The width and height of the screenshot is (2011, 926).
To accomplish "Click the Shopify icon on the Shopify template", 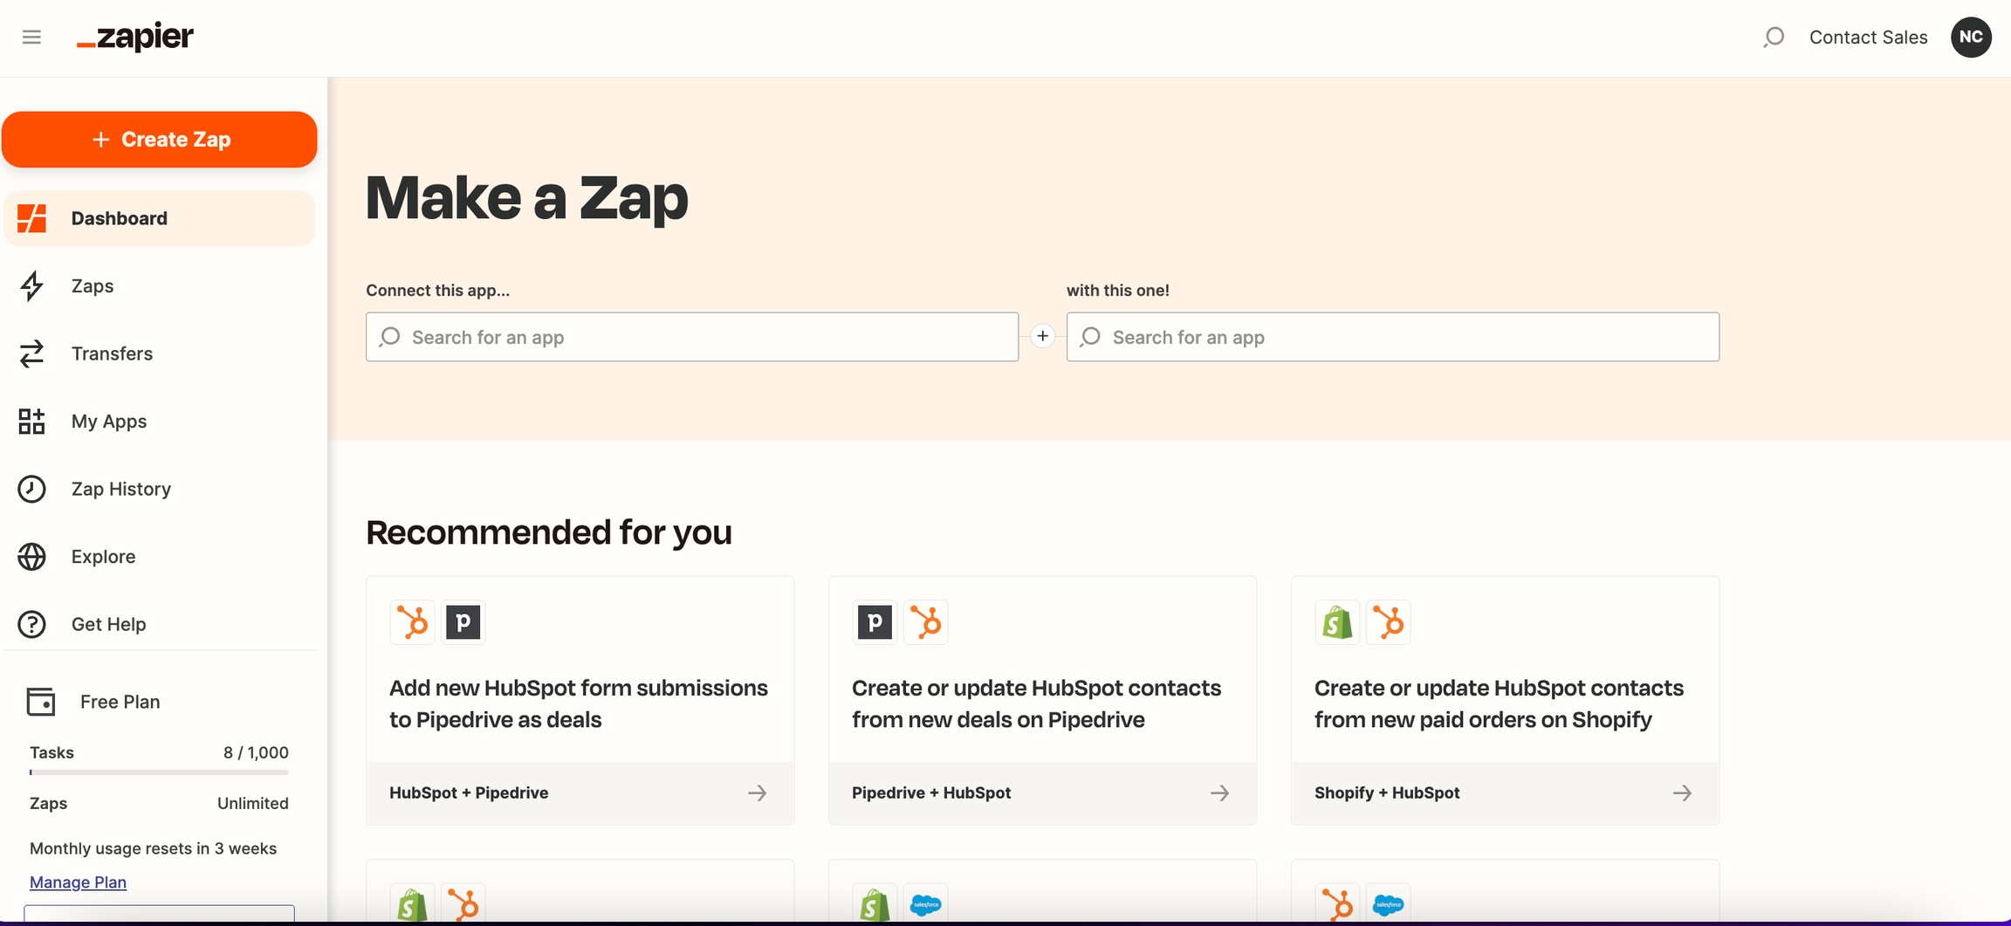I will pyautogui.click(x=1336, y=621).
